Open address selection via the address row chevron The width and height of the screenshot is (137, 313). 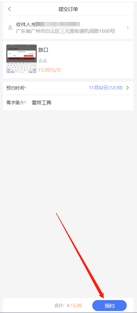128,28
